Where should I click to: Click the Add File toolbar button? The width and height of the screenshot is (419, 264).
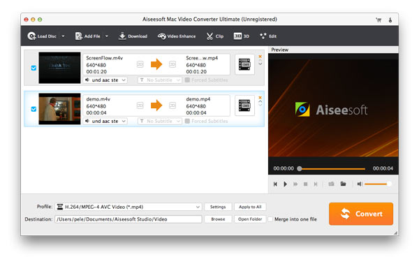click(88, 36)
